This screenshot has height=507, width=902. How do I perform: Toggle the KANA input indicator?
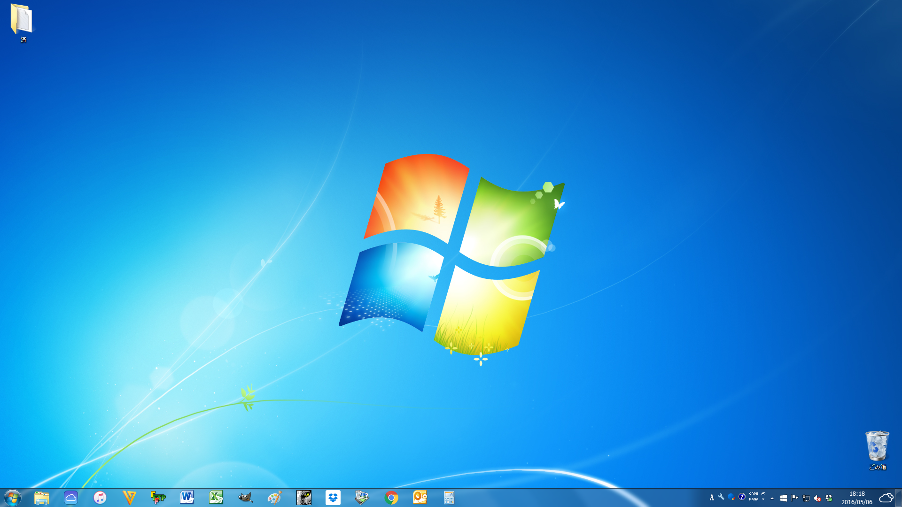[754, 499]
